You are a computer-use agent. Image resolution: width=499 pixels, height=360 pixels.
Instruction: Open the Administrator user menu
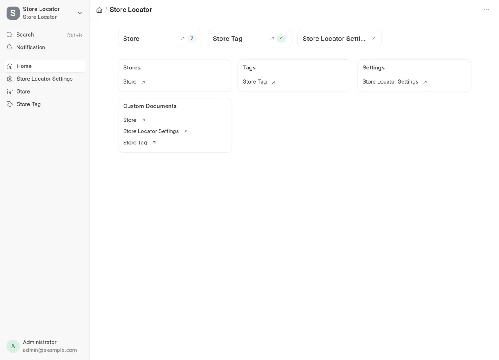click(x=44, y=346)
